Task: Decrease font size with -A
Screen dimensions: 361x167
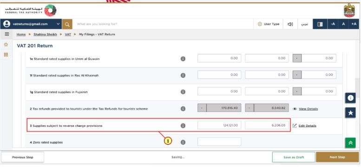Action: (x=333, y=24)
